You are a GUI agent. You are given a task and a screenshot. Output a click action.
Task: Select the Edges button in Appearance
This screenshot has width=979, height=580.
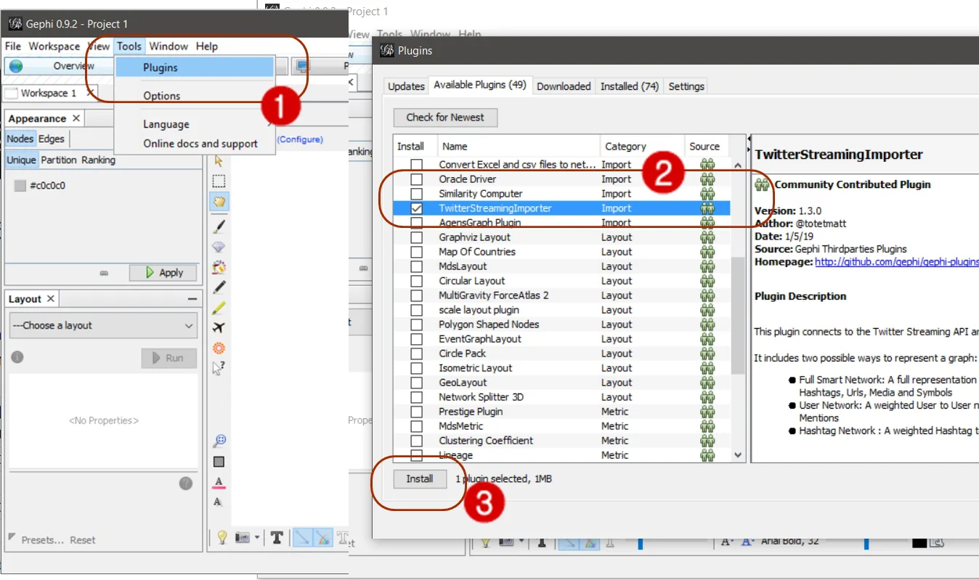(x=52, y=139)
